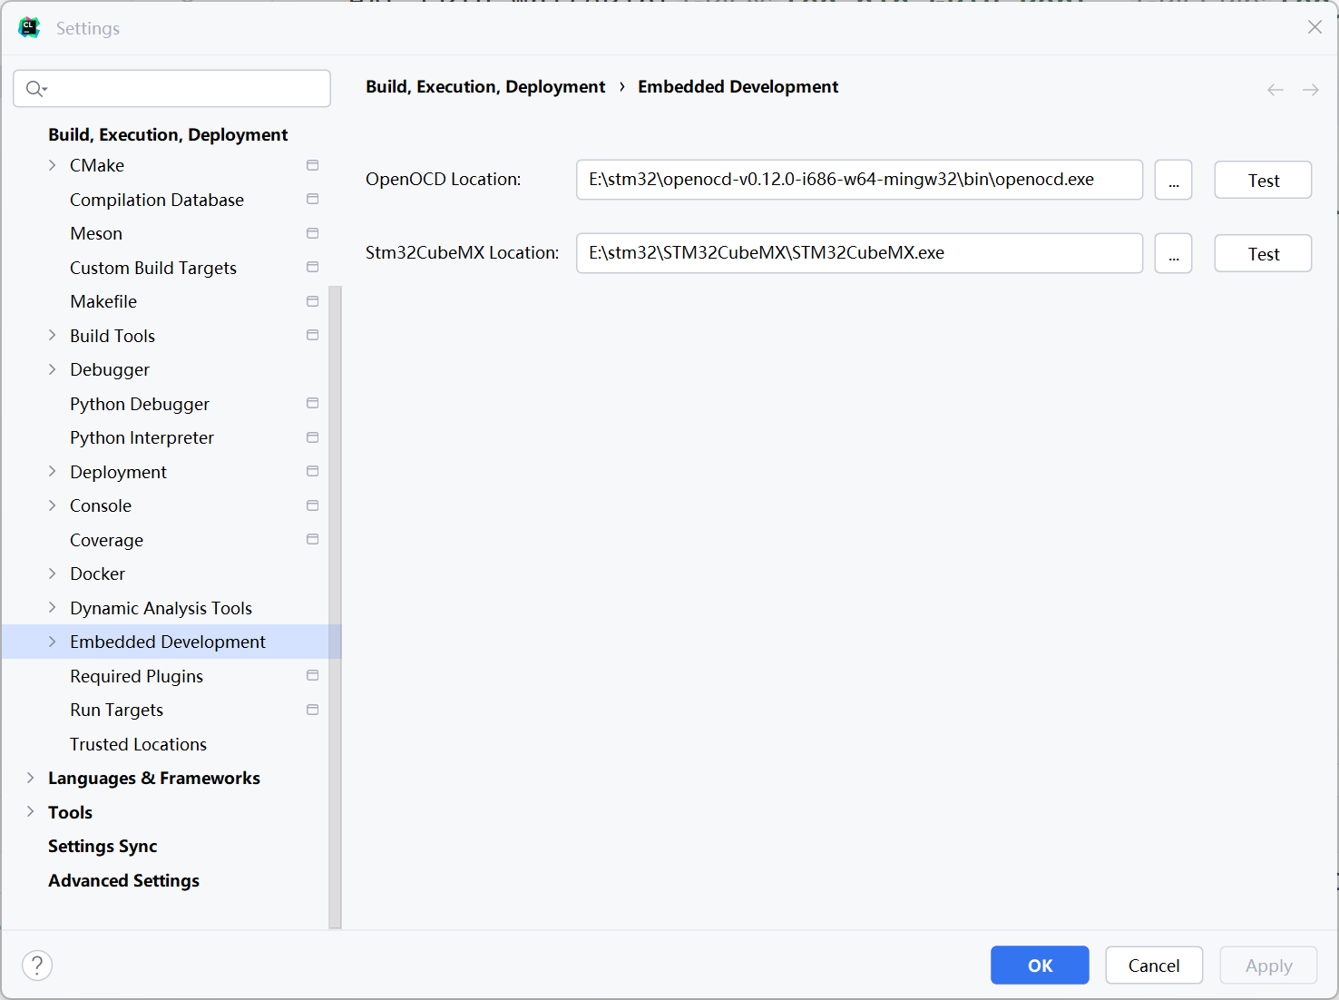The height and width of the screenshot is (1000, 1339).
Task: Click the search magnifier icon
Action: click(x=35, y=89)
